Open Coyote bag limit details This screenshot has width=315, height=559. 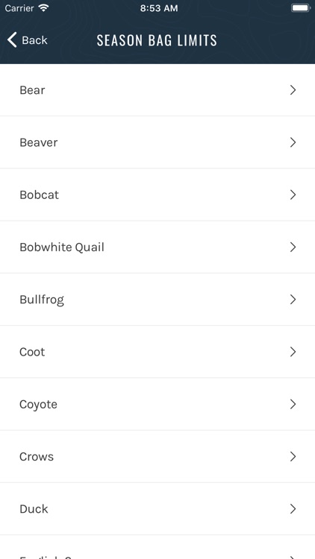(157, 404)
